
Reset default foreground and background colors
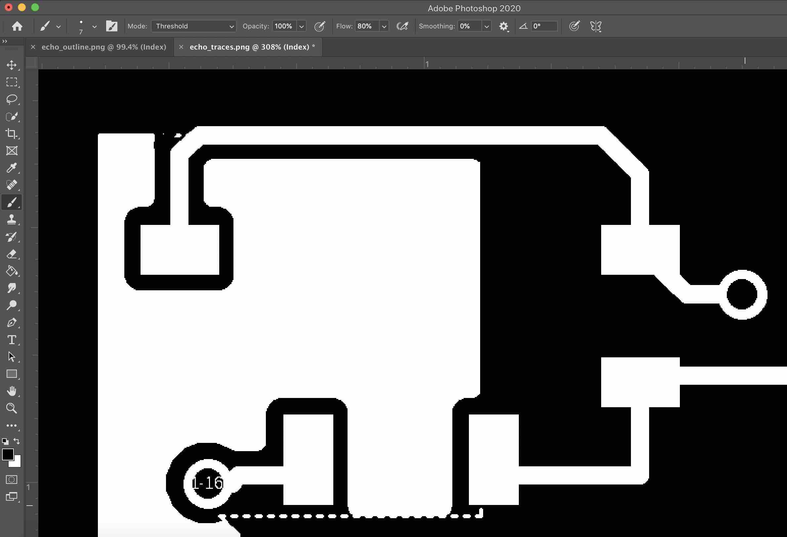[x=5, y=441]
